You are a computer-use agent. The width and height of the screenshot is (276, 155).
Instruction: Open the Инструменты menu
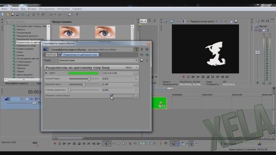(x=47, y=9)
